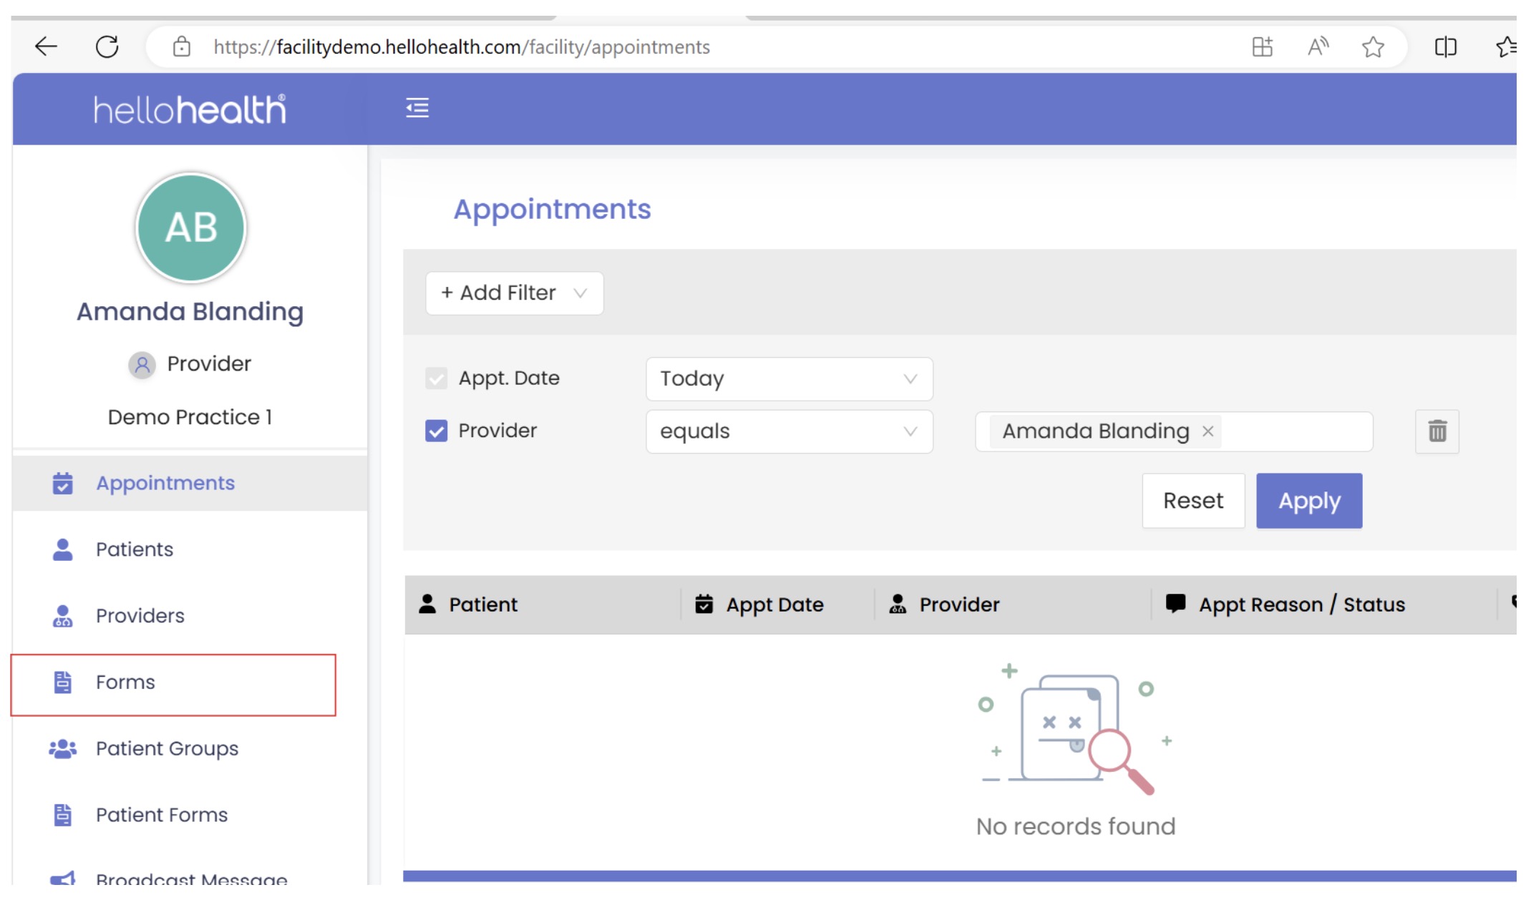Collapse the sidebar with hamburger icon
Image resolution: width=1526 pixels, height=900 pixels.
pyautogui.click(x=417, y=108)
